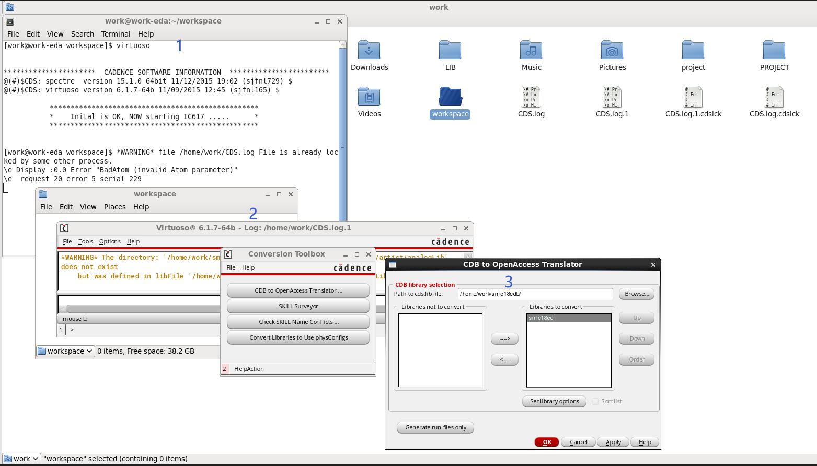Select the CDS.log.1.cdslck lock file icon

[x=693, y=97]
